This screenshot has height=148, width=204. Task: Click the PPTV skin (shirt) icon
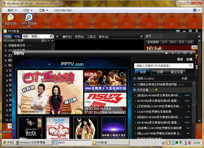point(166,53)
